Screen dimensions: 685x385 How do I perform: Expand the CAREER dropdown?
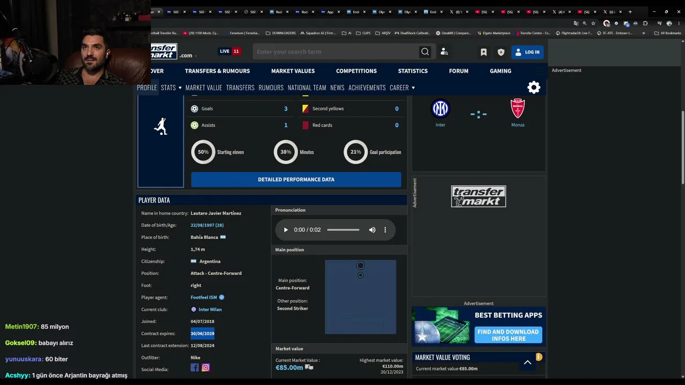point(402,88)
